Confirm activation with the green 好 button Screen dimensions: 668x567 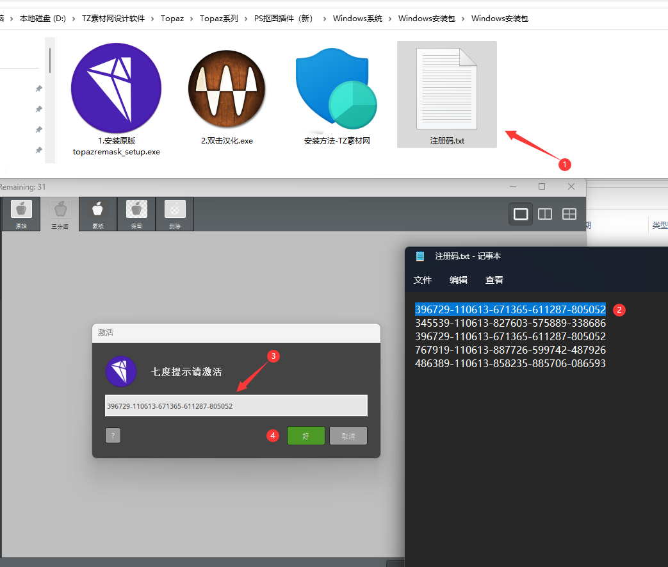[306, 436]
